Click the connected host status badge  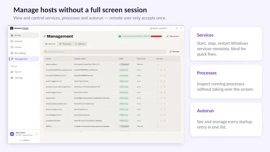(140, 36)
